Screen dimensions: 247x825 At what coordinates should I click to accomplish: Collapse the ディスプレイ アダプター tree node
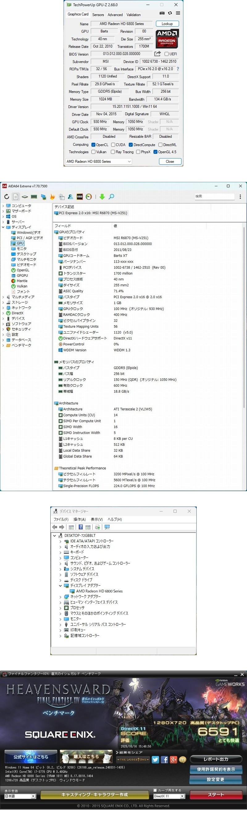click(x=61, y=586)
